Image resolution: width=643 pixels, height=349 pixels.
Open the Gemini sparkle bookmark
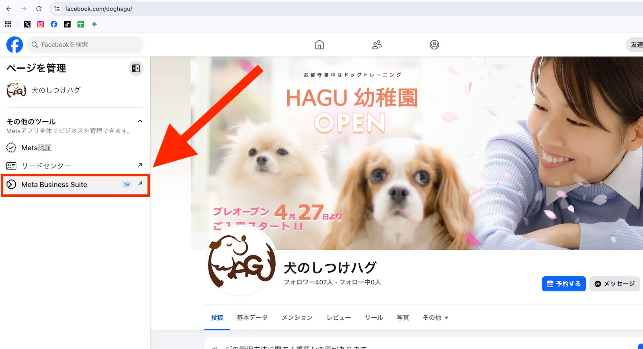coord(94,24)
